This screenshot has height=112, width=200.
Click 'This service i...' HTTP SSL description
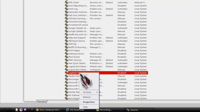pyautogui.click(x=97, y=44)
